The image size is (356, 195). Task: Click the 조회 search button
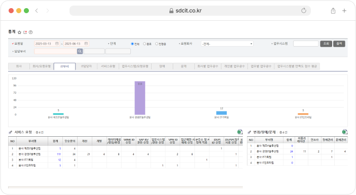point(326,44)
